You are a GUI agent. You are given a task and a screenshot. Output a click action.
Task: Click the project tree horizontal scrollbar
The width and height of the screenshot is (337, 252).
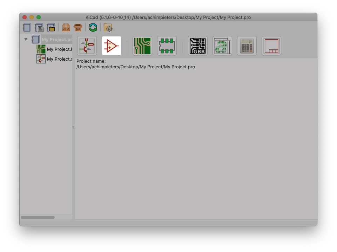(38, 217)
